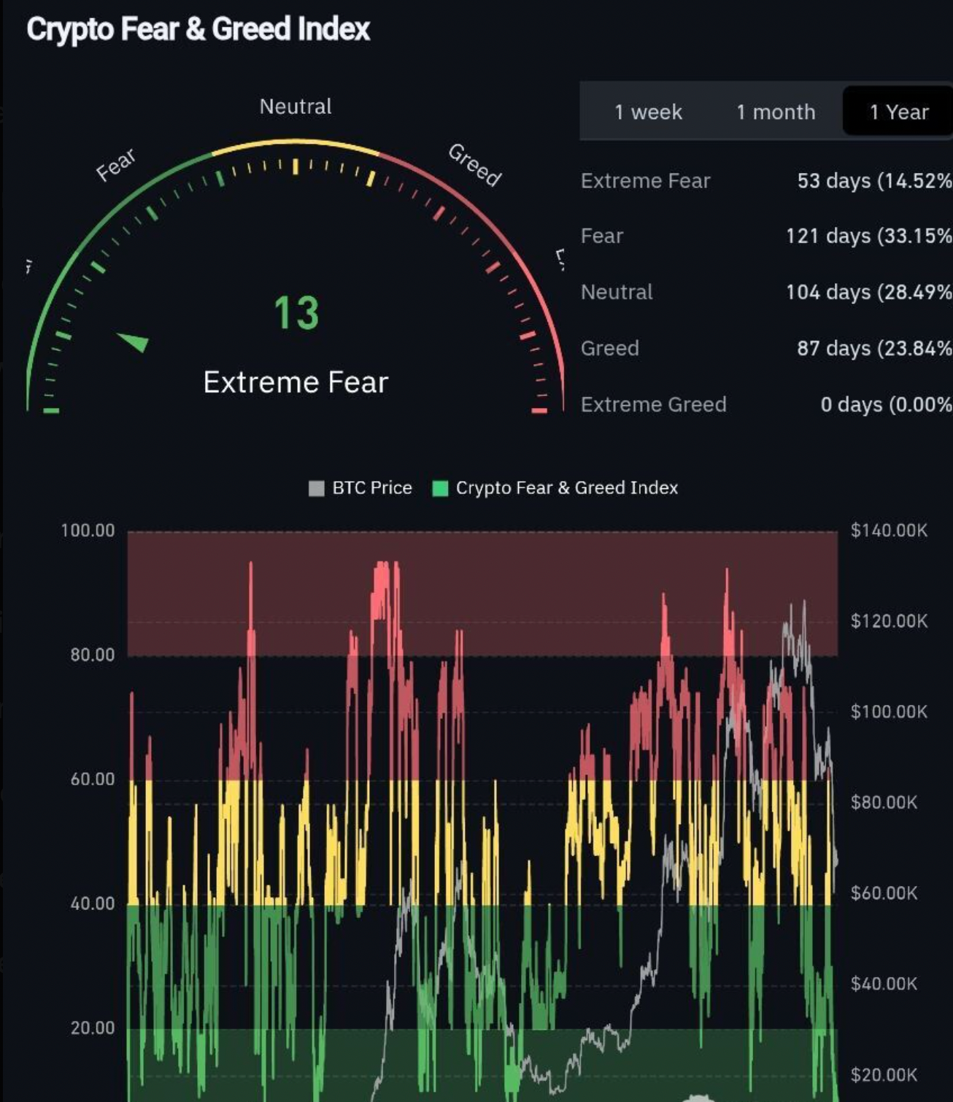
Task: Click the gauge value 13
Action: [x=296, y=313]
